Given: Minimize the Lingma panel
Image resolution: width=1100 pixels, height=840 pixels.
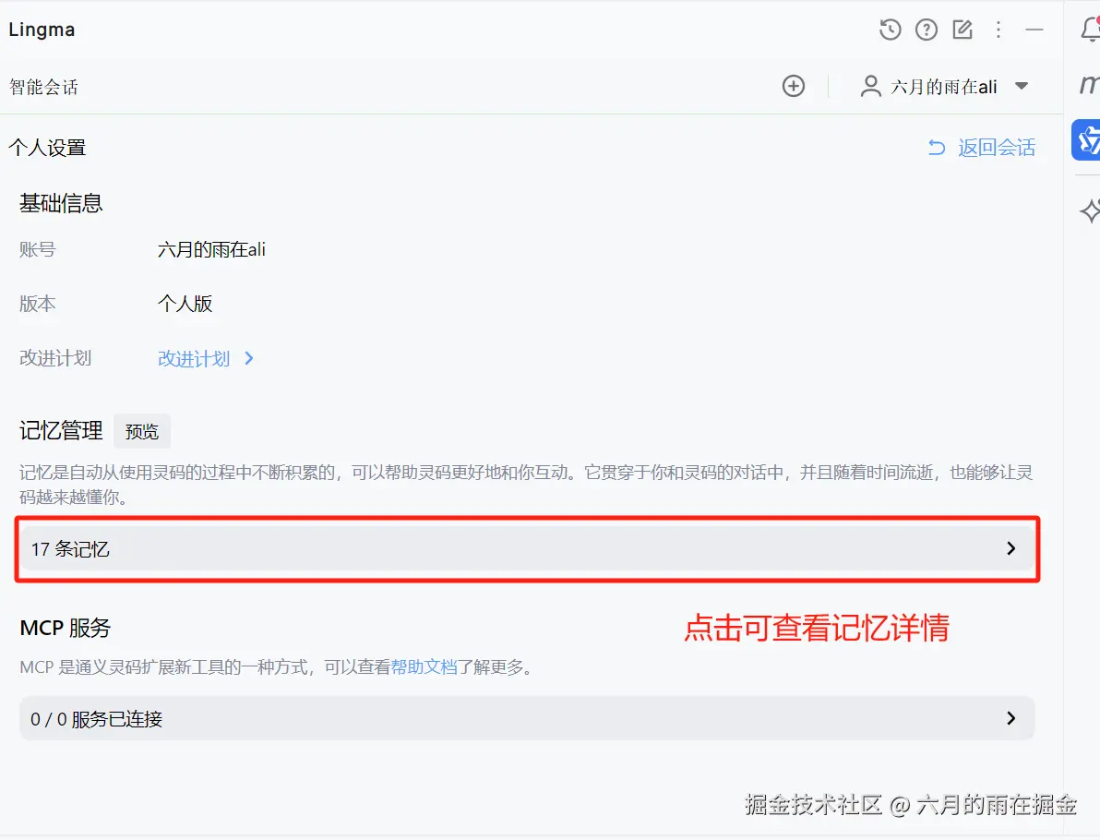Looking at the screenshot, I should (1034, 30).
